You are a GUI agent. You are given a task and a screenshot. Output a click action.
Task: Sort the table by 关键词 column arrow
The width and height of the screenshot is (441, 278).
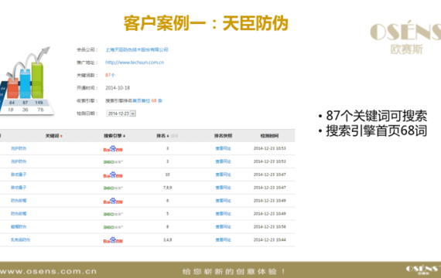[61, 136]
